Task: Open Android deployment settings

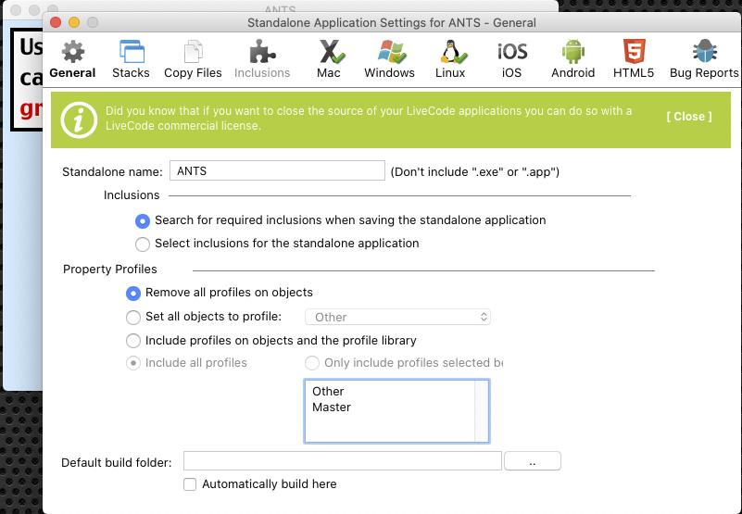Action: pos(572,58)
